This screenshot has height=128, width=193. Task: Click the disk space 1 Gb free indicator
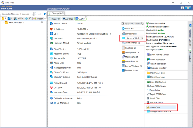(x=133, y=38)
